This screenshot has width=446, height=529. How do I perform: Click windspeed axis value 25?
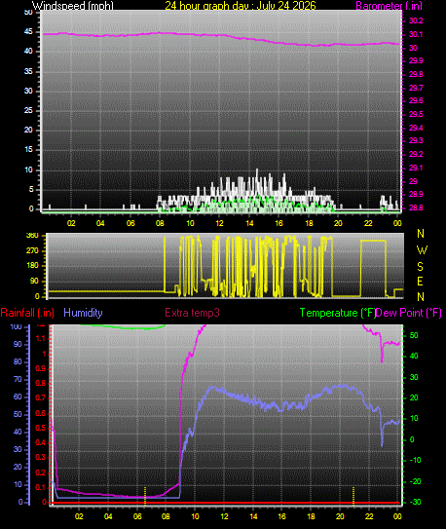[x=28, y=111]
